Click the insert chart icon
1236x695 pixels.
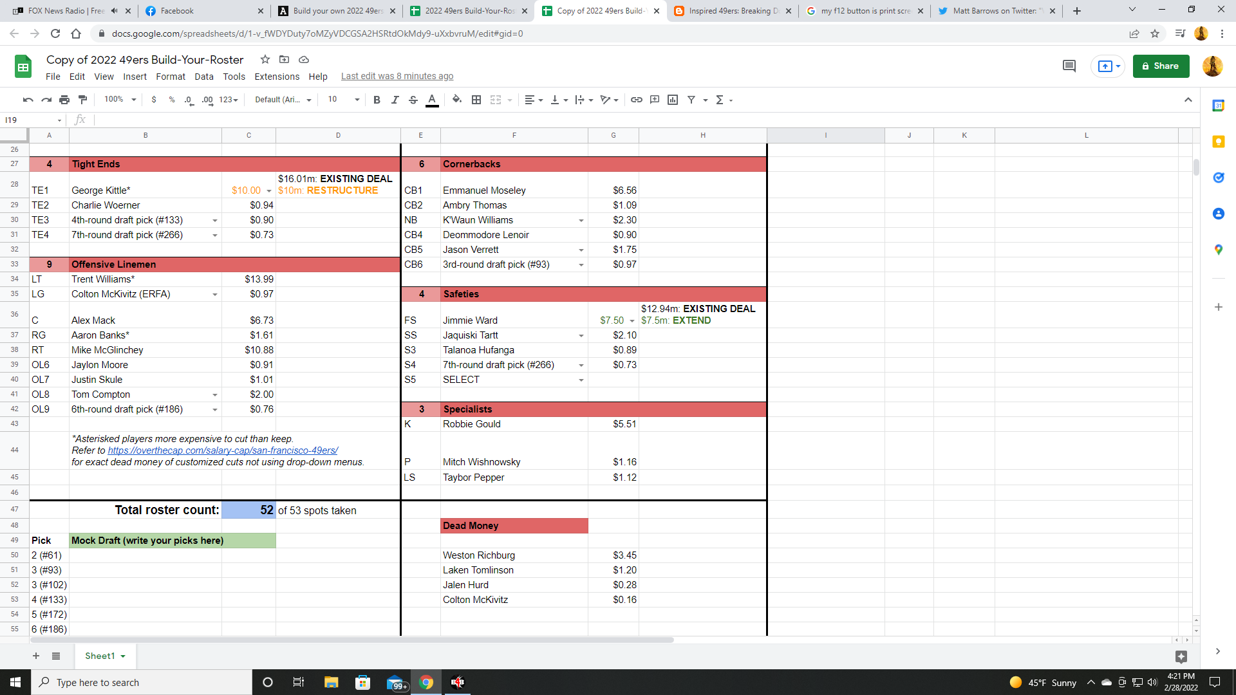673,100
